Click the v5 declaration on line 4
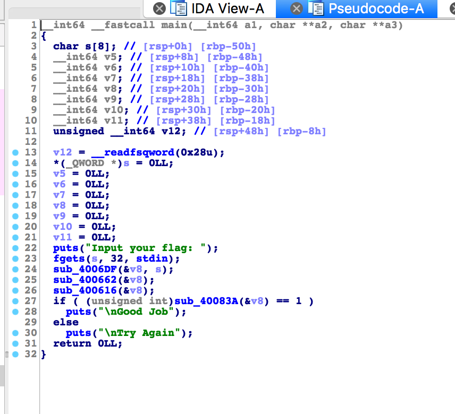Screen dimensions: 455x414 [88, 57]
